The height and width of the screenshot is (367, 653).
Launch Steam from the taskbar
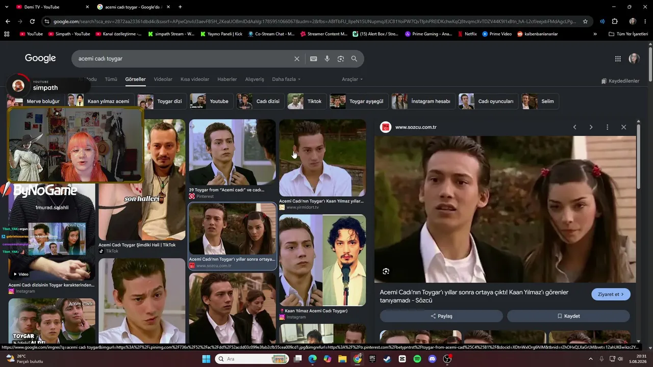pyautogui.click(x=387, y=359)
